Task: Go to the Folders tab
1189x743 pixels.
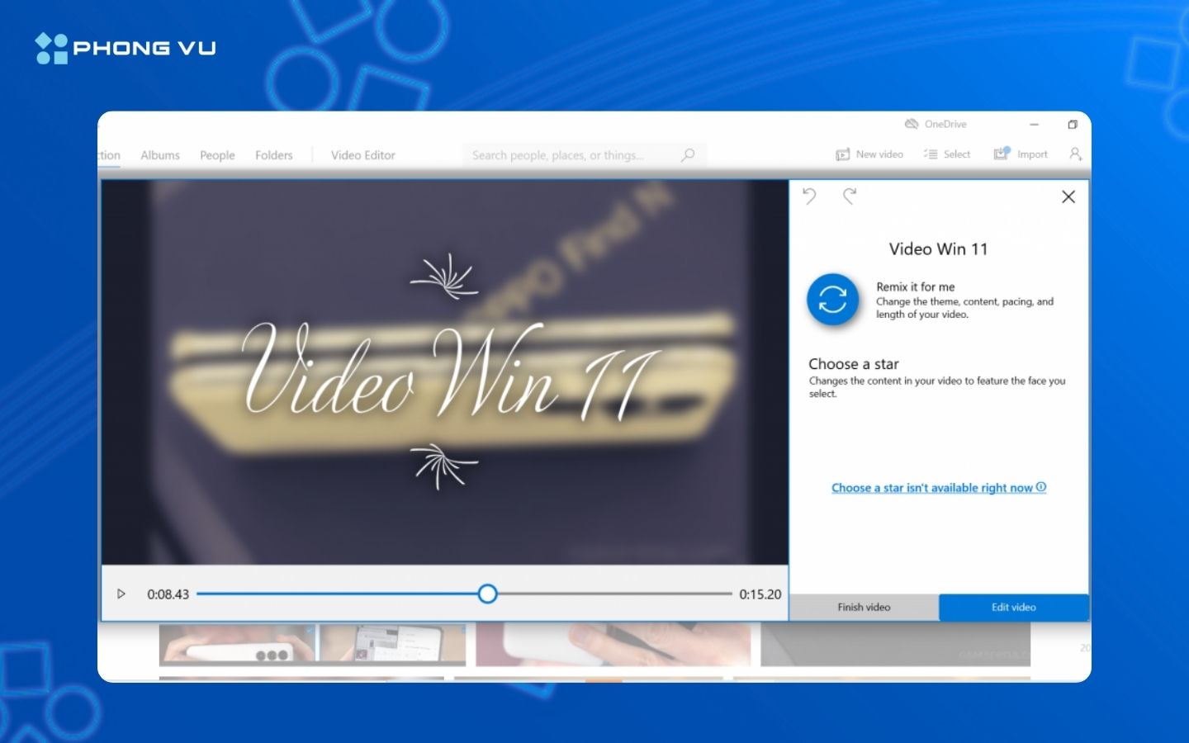Action: (x=273, y=154)
